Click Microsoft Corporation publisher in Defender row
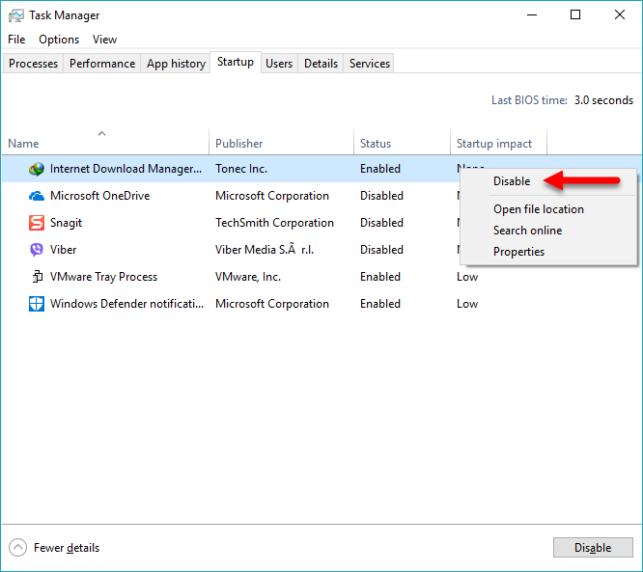The image size is (643, 572). coord(272,304)
